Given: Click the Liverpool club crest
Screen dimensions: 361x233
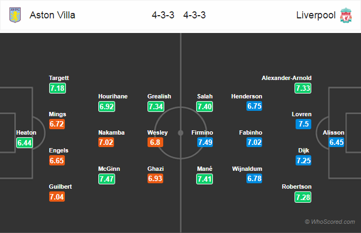Looking at the screenshot, I should click(x=346, y=15).
